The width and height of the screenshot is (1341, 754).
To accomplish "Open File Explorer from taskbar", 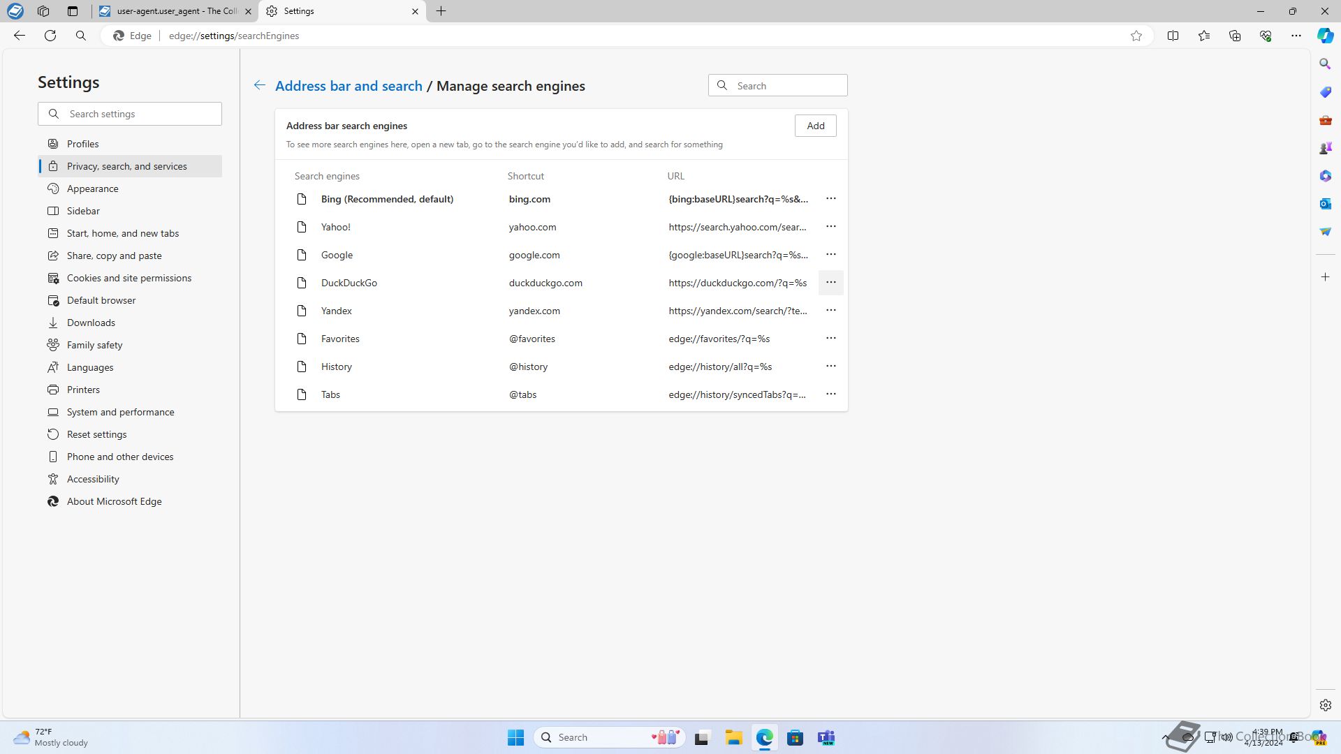I will pos(733,737).
